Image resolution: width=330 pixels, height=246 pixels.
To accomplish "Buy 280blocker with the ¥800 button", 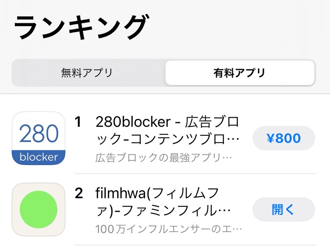I will pos(284,138).
